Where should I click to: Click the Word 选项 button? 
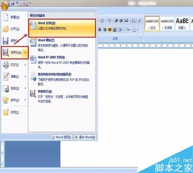coord(62,137)
